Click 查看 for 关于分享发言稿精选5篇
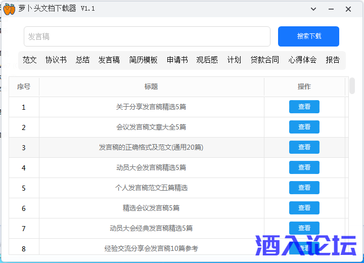Screen dimensions: 364x263 (x=304, y=107)
